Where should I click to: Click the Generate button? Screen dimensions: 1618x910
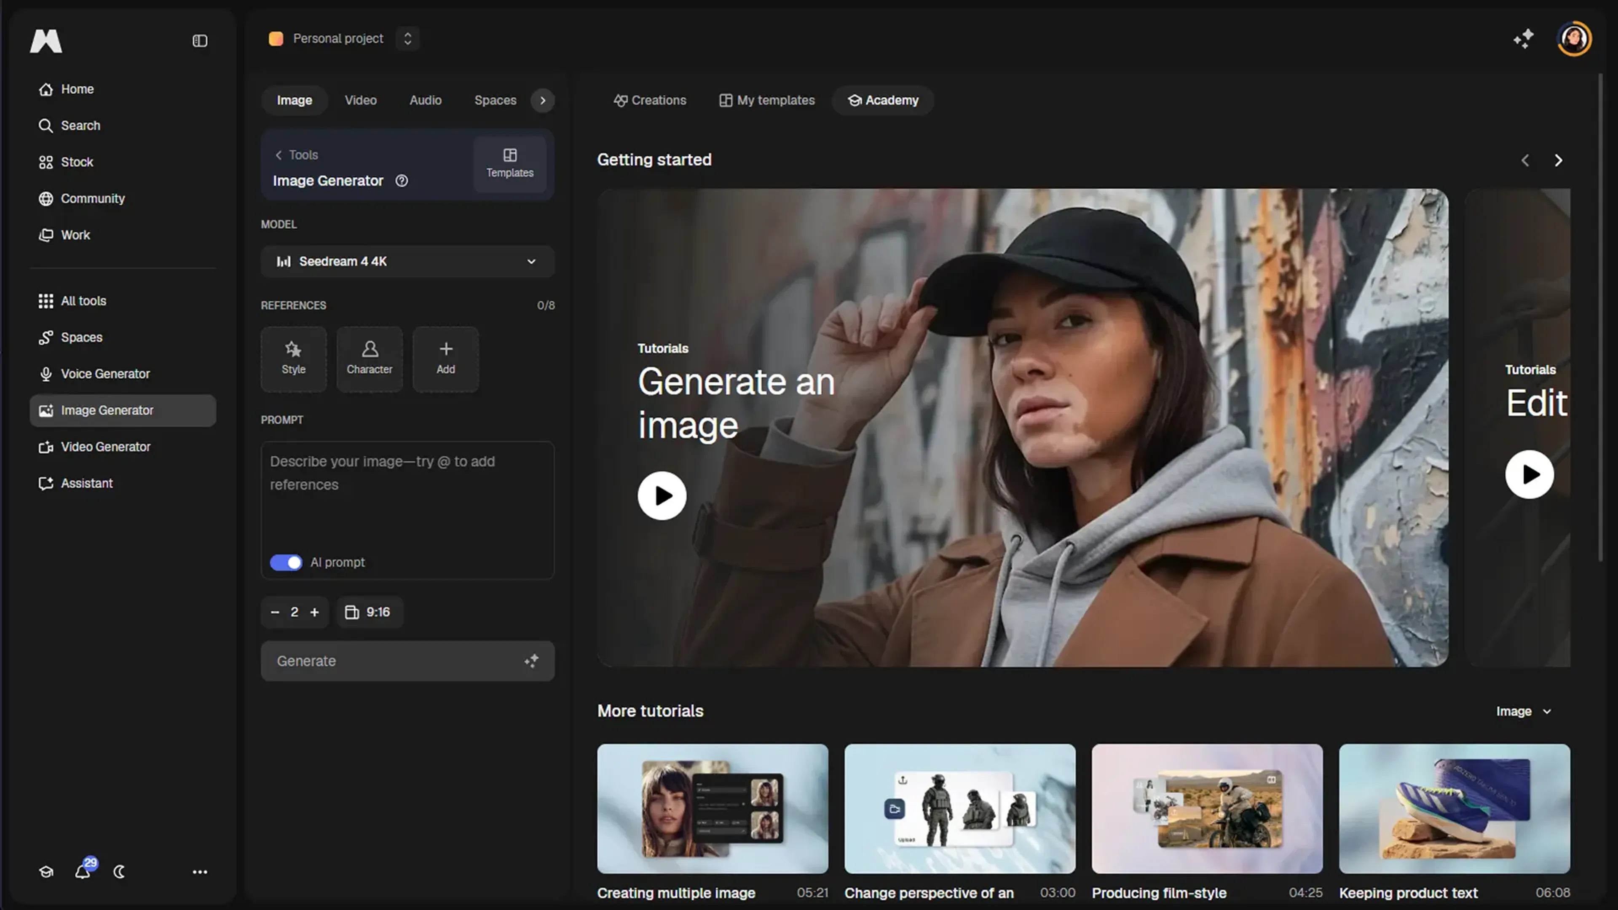tap(407, 661)
